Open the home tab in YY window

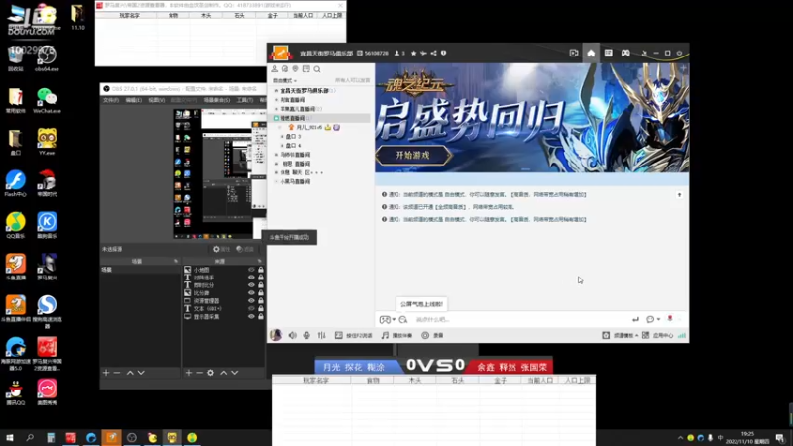pos(591,54)
